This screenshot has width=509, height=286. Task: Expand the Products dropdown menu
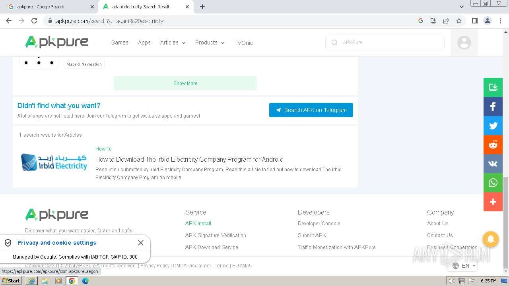(210, 43)
